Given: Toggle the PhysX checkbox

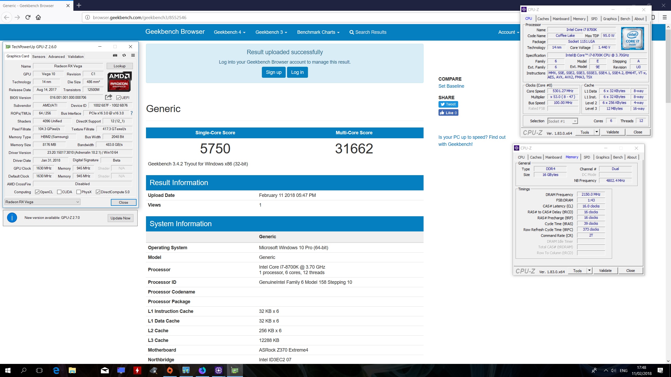Looking at the screenshot, I should [x=79, y=192].
